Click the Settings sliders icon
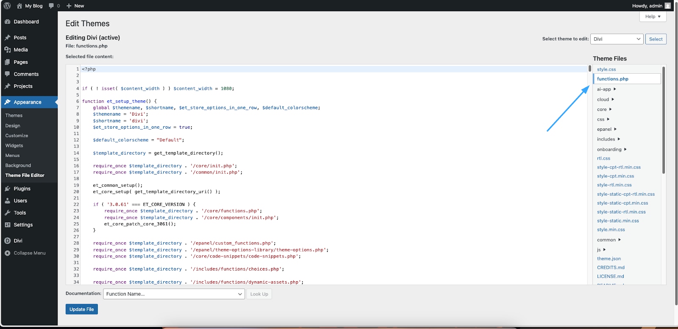 point(8,225)
